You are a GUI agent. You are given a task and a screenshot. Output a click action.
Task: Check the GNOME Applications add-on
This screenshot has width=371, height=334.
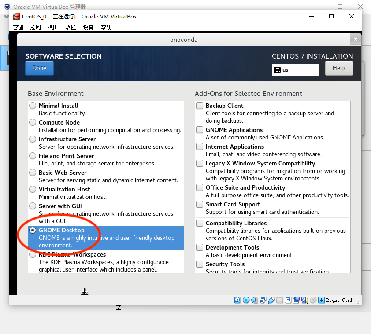pos(200,130)
